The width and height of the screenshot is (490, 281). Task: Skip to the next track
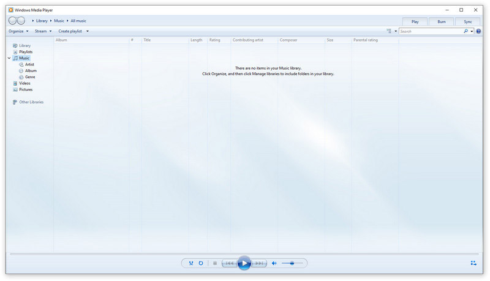click(x=259, y=263)
